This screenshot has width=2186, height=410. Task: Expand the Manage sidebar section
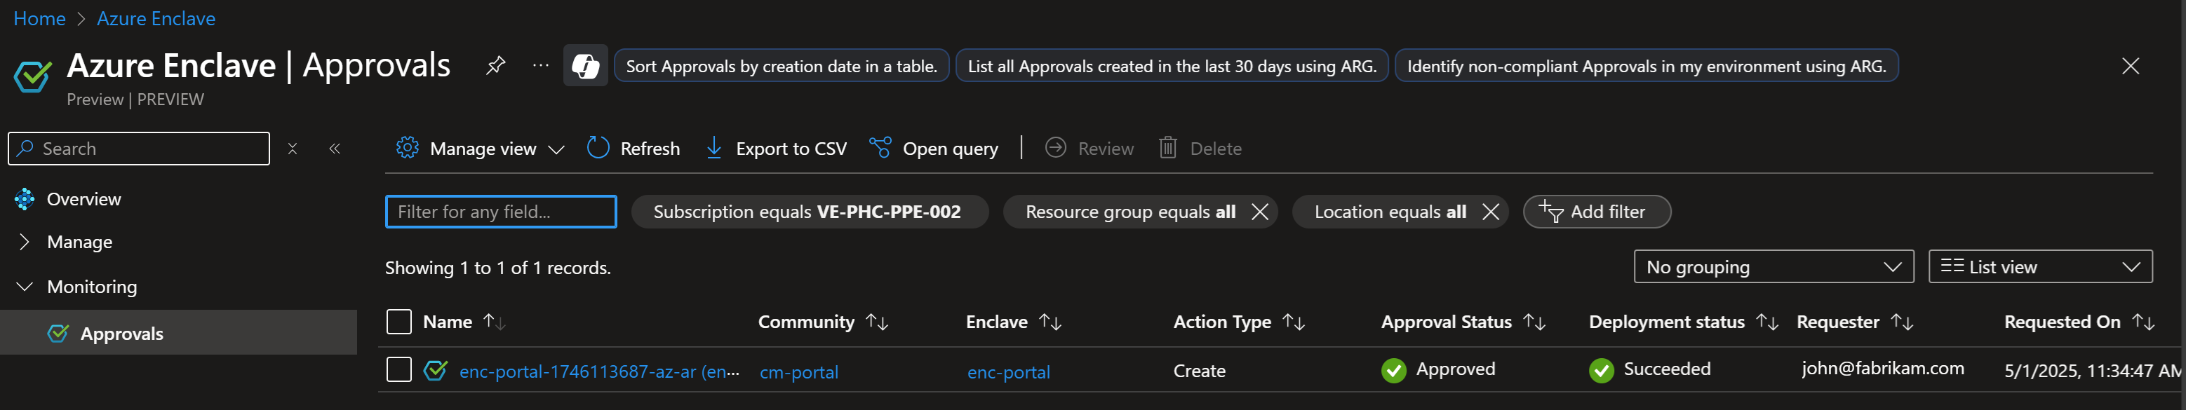(x=25, y=242)
